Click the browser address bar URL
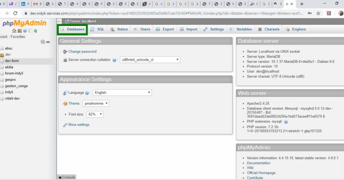 pyautogui.click(x=166, y=13)
